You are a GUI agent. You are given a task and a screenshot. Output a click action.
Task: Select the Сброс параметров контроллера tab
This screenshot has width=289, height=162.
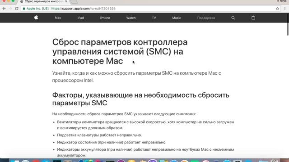tap(44, 1)
